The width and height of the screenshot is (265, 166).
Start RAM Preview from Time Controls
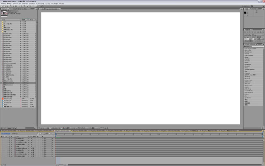pyautogui.click(x=263, y=32)
